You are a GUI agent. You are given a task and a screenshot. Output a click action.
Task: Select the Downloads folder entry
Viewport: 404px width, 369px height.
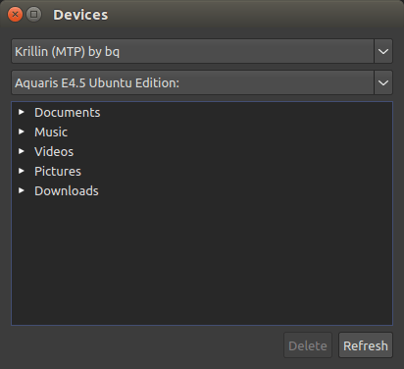coord(67,191)
